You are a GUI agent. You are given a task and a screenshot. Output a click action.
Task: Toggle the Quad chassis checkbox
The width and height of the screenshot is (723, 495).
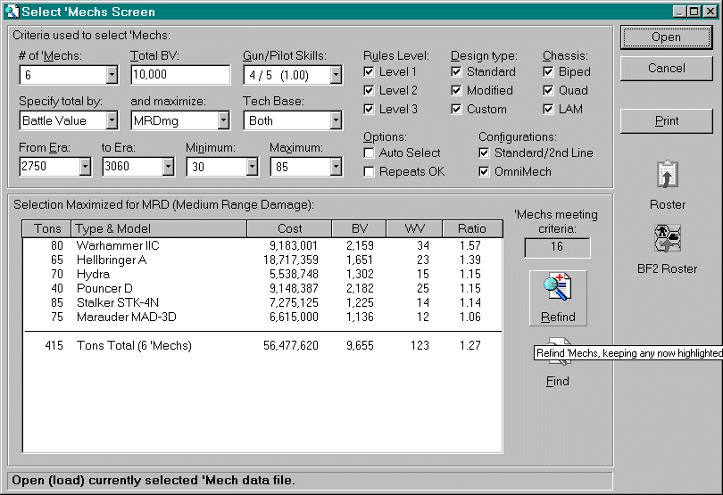point(548,90)
